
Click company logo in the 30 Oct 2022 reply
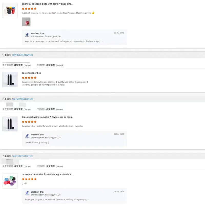27,35
